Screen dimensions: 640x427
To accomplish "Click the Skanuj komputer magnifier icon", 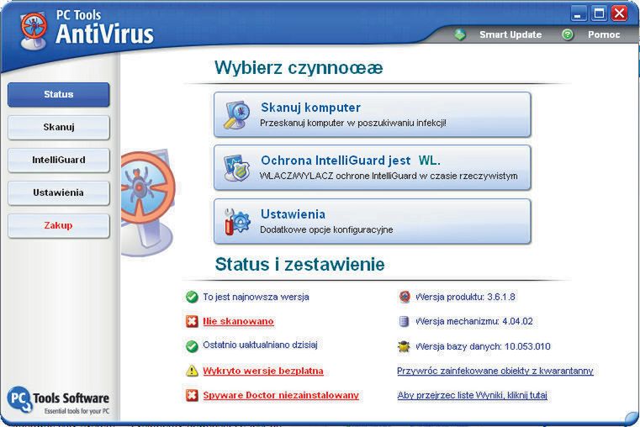I will pos(236,115).
